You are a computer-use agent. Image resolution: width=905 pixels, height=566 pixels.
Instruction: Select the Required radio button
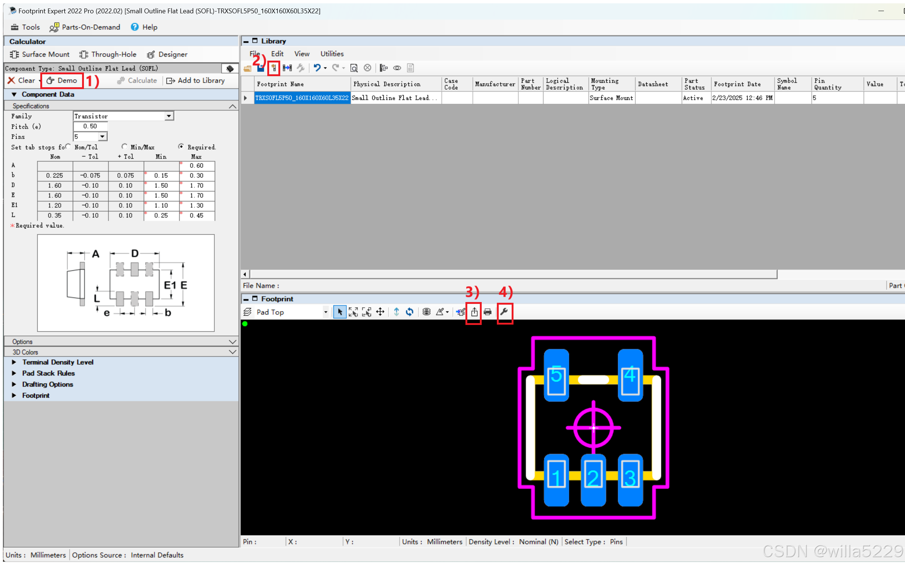(x=181, y=146)
